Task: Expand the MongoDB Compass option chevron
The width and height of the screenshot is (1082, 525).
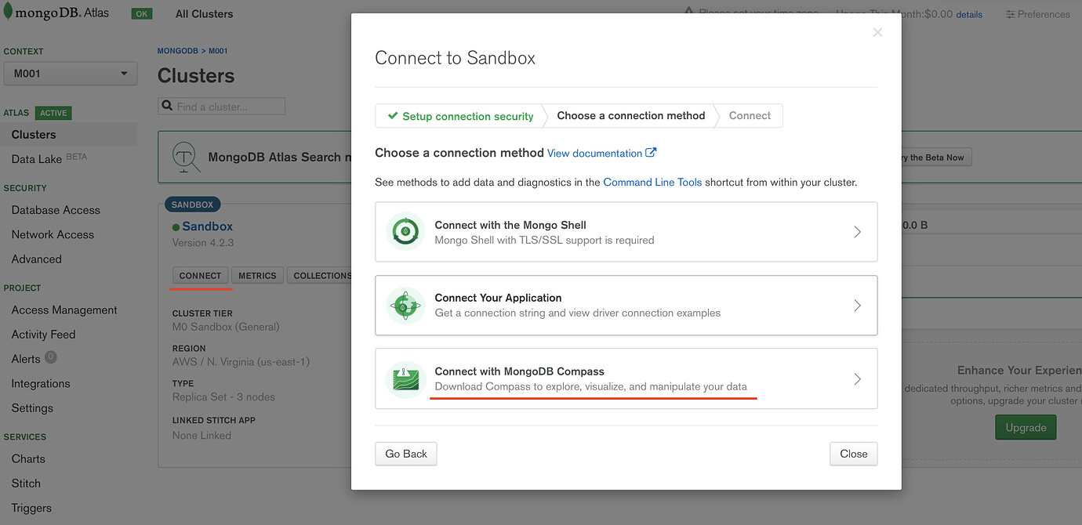Action: (x=857, y=379)
